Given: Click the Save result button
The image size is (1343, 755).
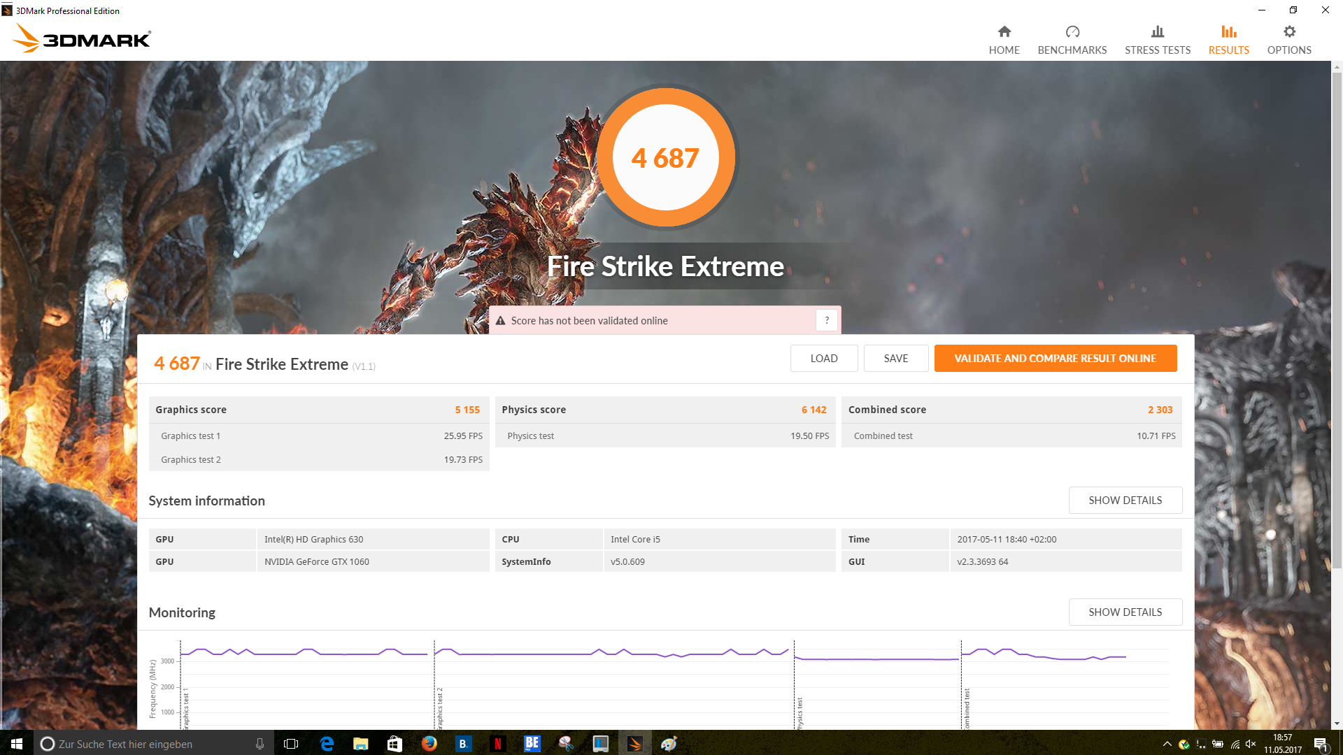Looking at the screenshot, I should [895, 359].
